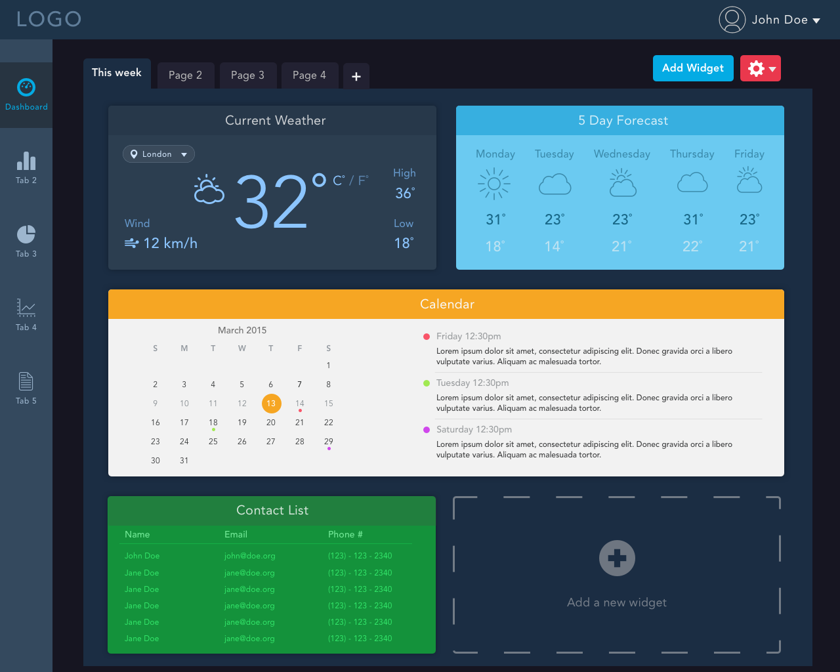Click the Add Widget button
Image resolution: width=840 pixels, height=672 pixels.
click(693, 68)
